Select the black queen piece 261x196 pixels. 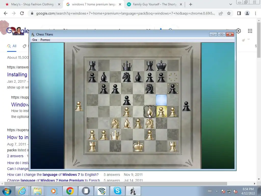[x=127, y=66]
